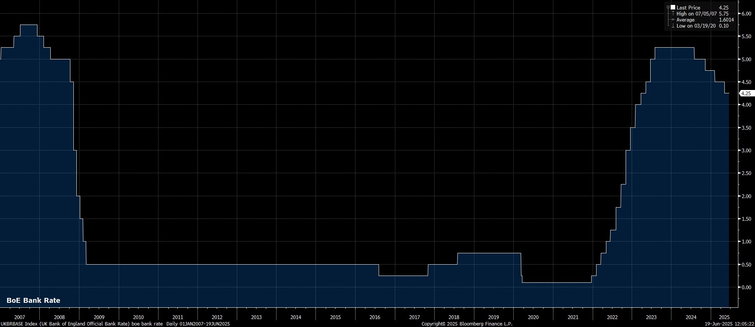The image size is (755, 327).
Task: Click the white Last Price color swatch
Action: tap(673, 7)
